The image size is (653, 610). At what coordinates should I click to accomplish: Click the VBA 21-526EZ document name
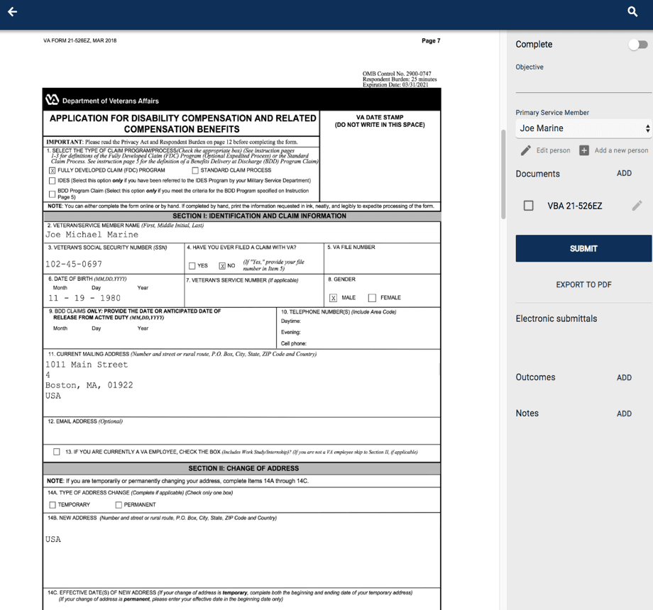[x=575, y=206]
